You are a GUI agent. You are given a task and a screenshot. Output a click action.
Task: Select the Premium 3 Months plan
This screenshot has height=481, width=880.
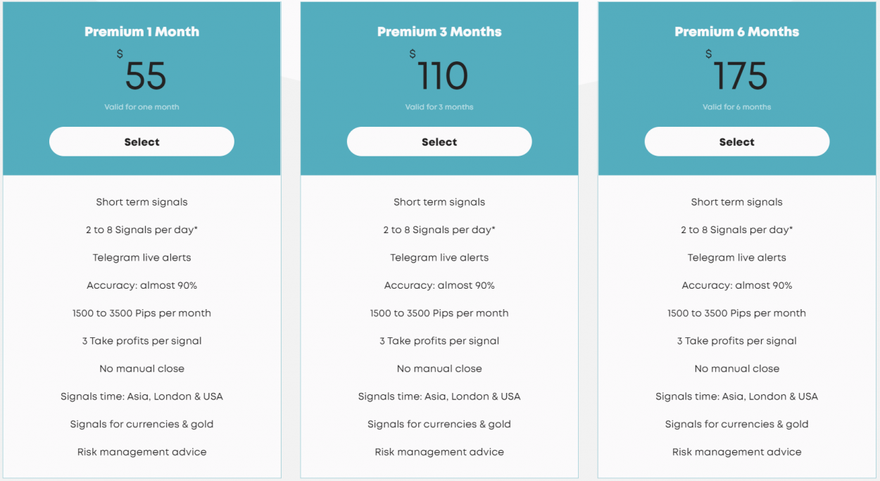[439, 142]
